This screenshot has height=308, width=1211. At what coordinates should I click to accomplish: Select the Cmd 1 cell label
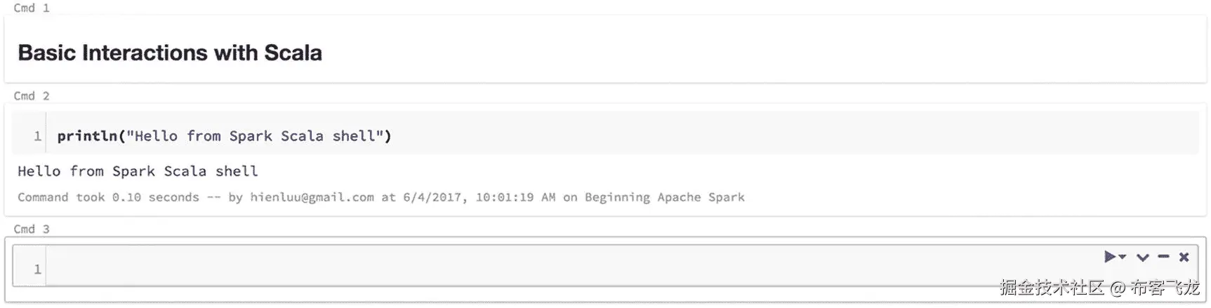(32, 8)
